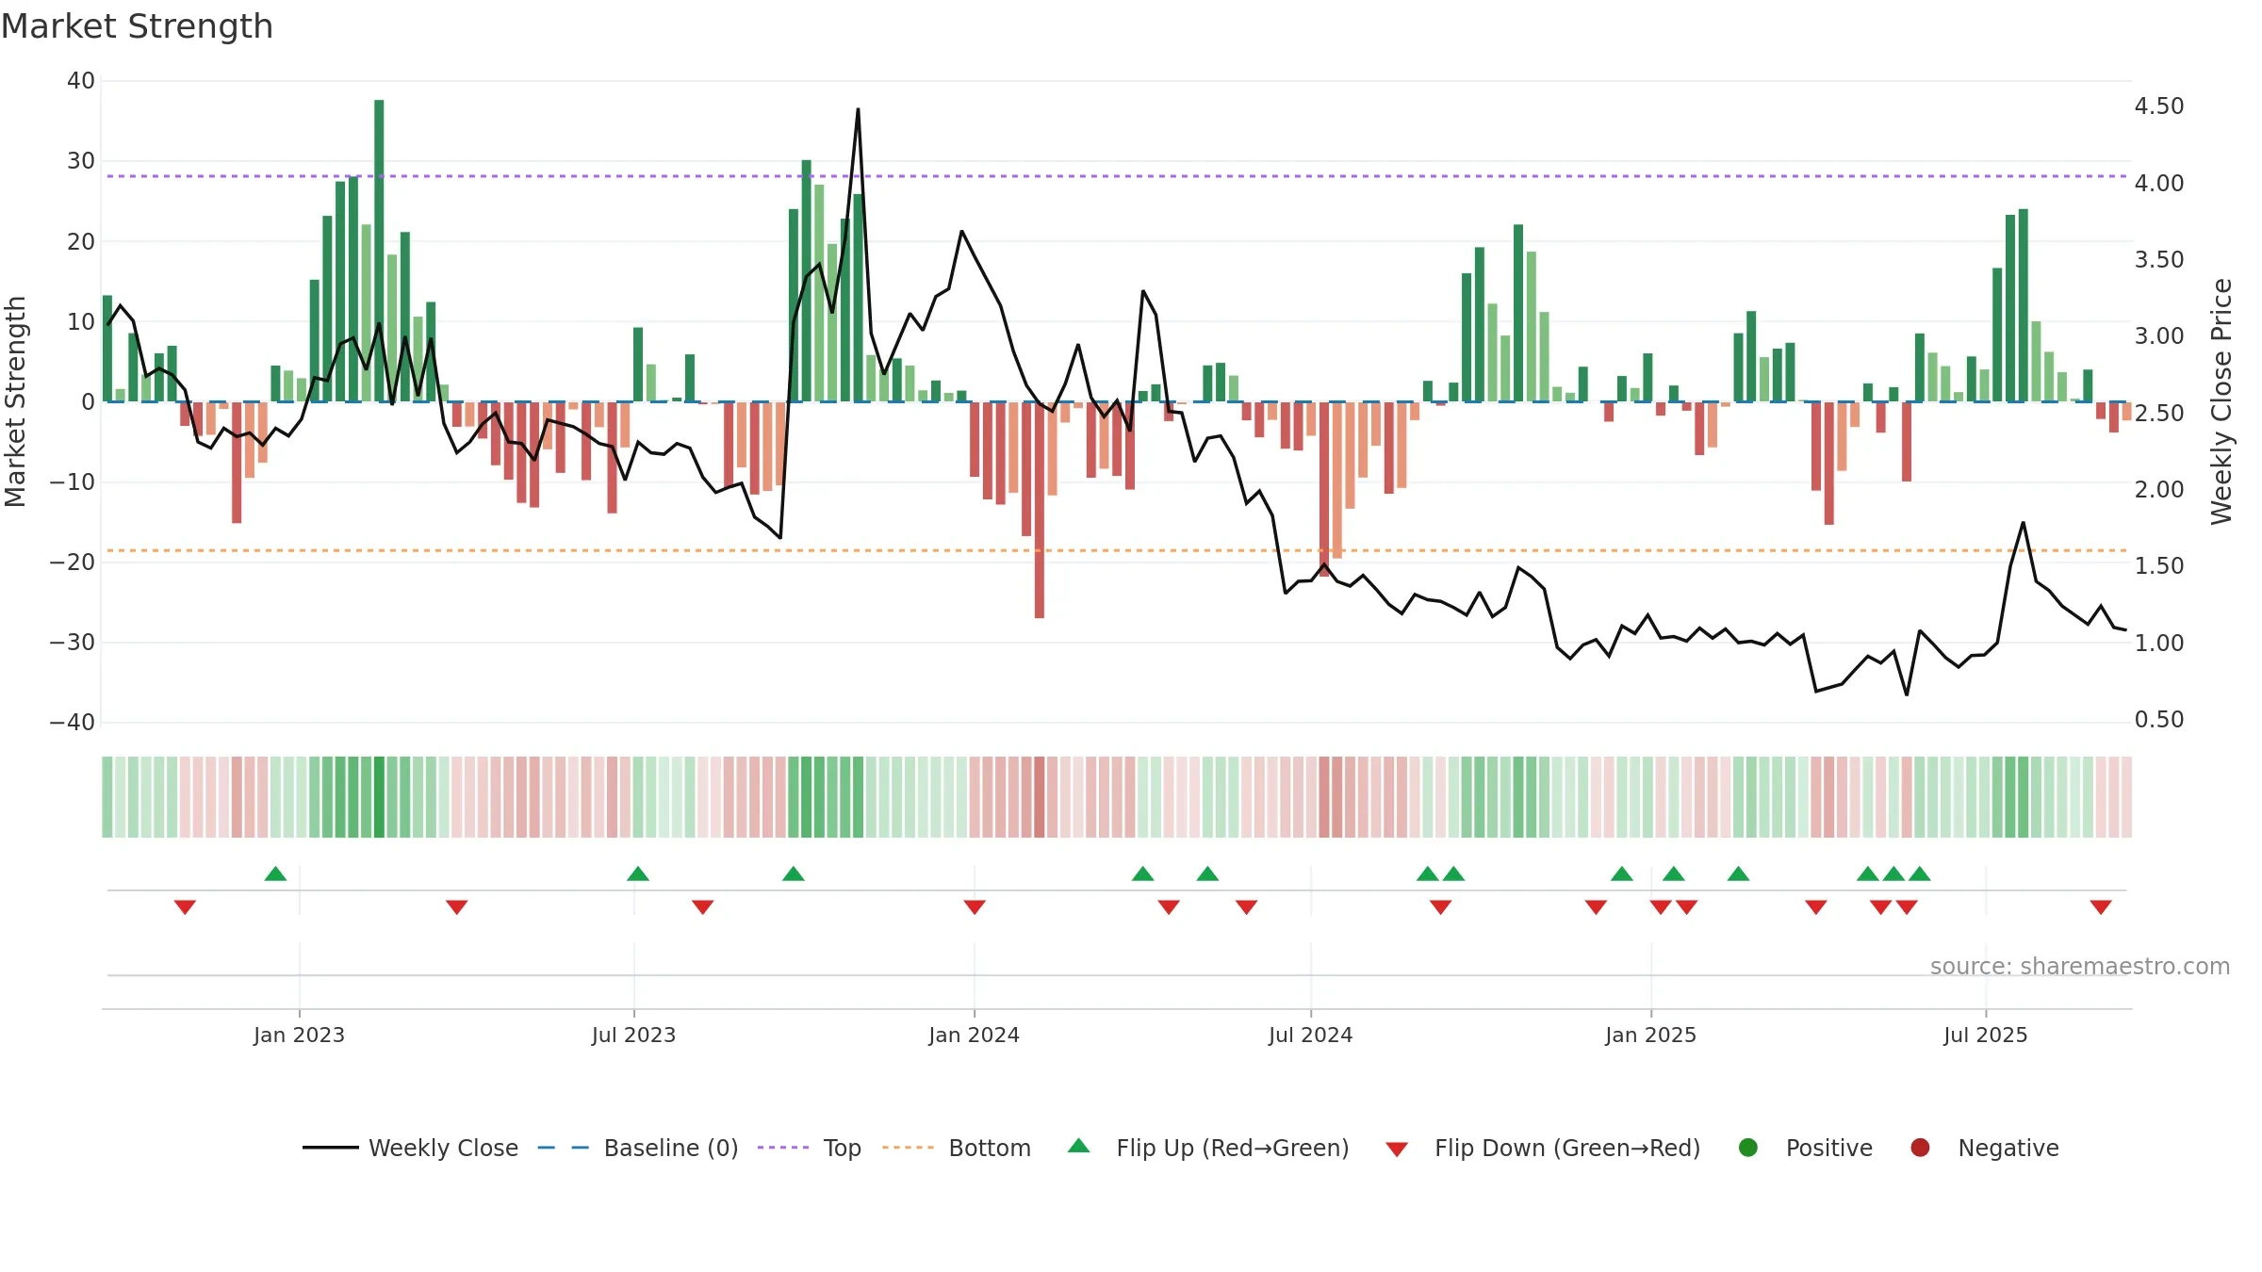
Task: Click the −20 tick on the left axis
Action: click(x=73, y=563)
